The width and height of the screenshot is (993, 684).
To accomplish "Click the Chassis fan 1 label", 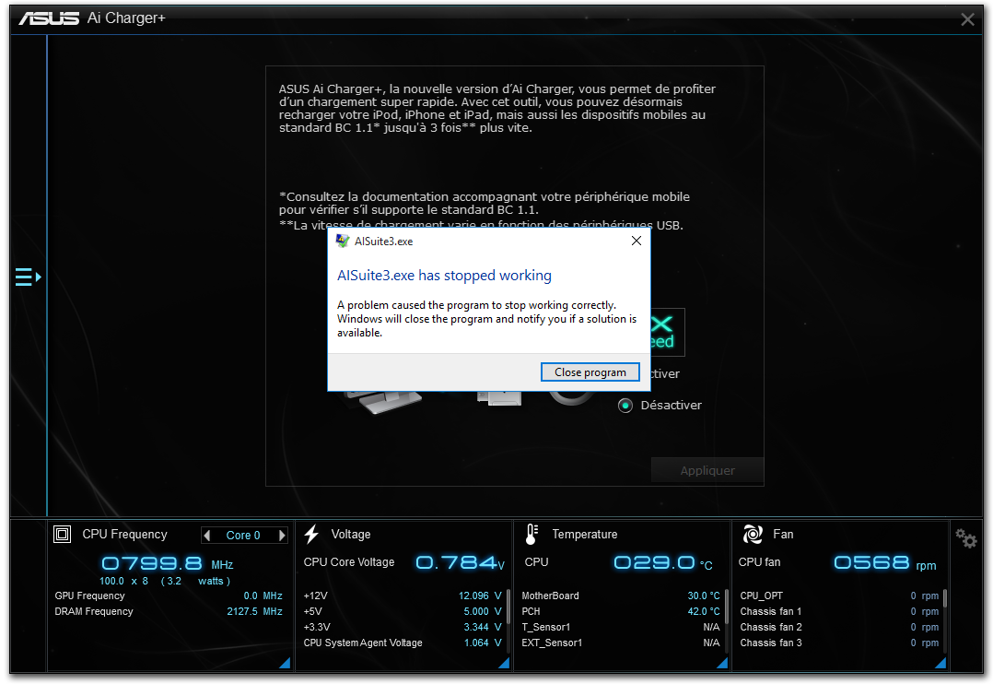I will click(x=771, y=612).
